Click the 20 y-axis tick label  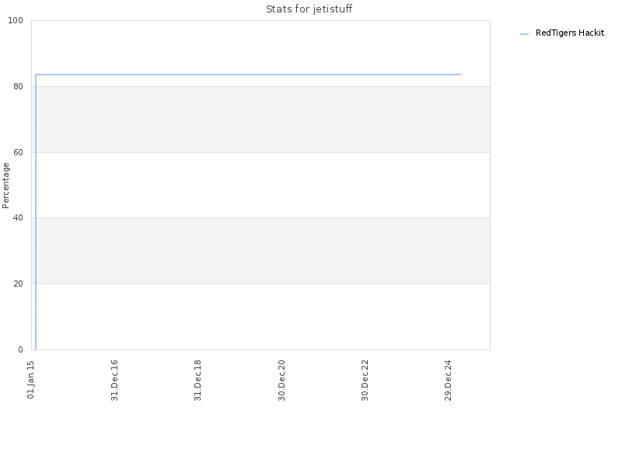tap(18, 283)
